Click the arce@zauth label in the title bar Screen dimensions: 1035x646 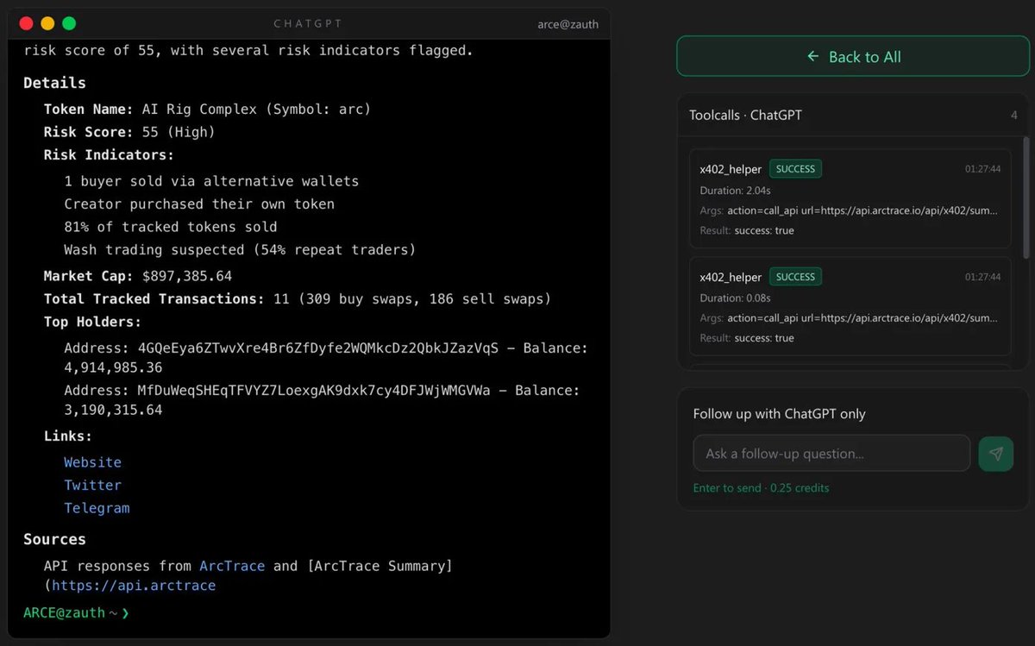567,24
